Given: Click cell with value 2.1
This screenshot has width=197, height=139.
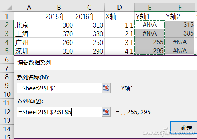Looking at the screenshot, I should click(x=119, y=33).
